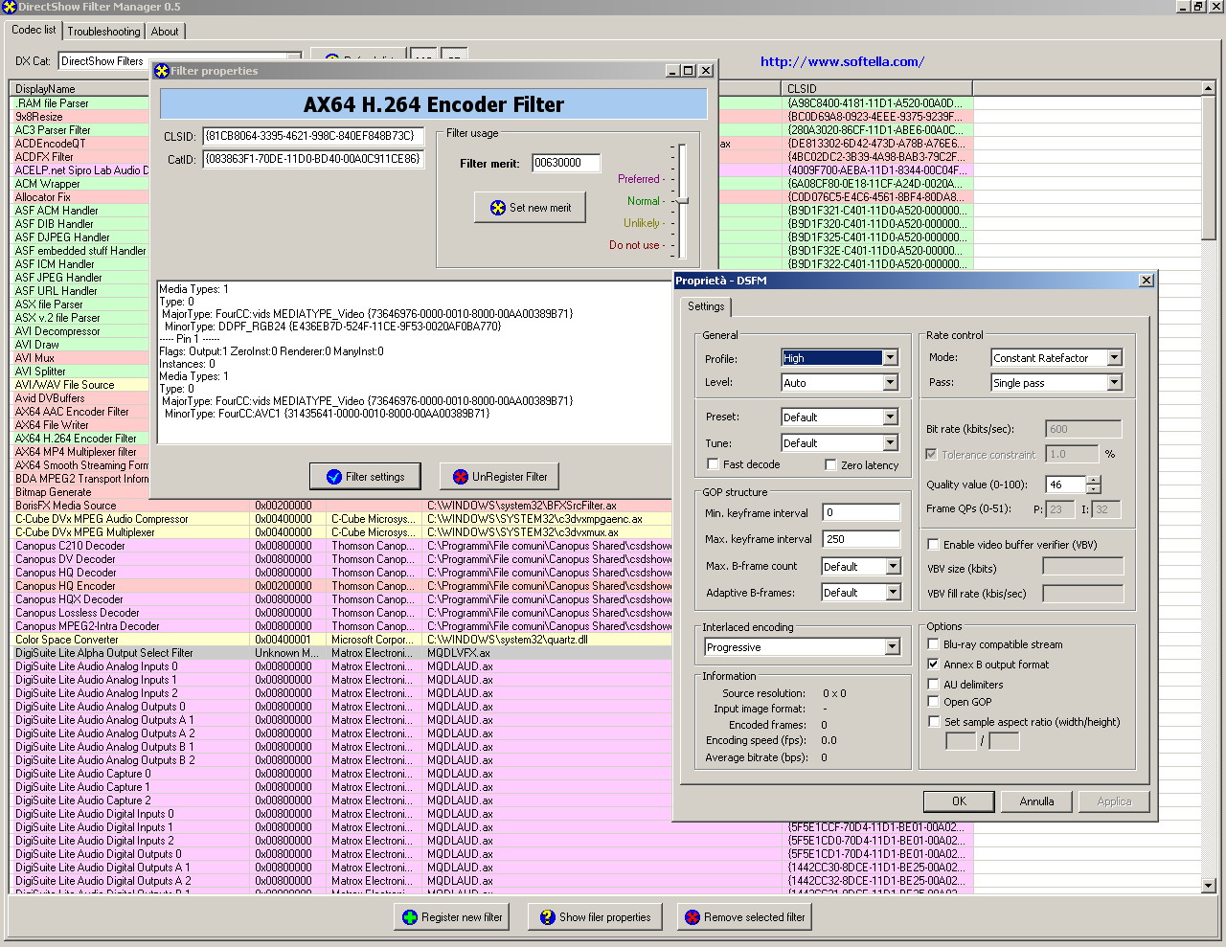Image resolution: width=1226 pixels, height=947 pixels.
Task: Click the Max. keyframe interval field
Action: tap(861, 539)
